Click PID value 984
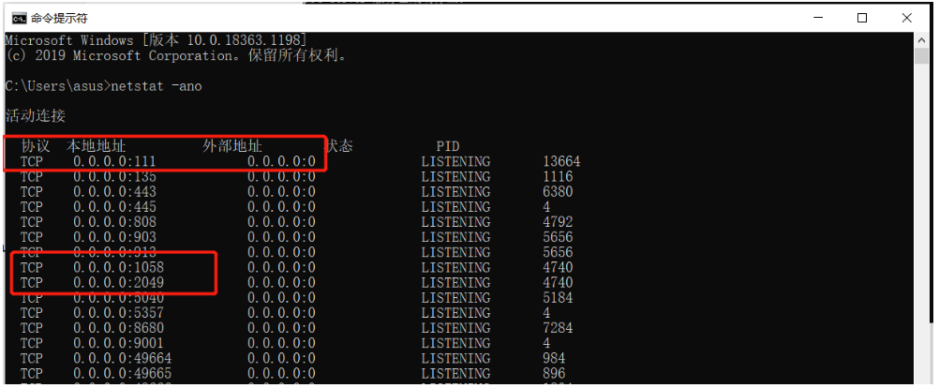This screenshot has width=939, height=388. click(554, 358)
